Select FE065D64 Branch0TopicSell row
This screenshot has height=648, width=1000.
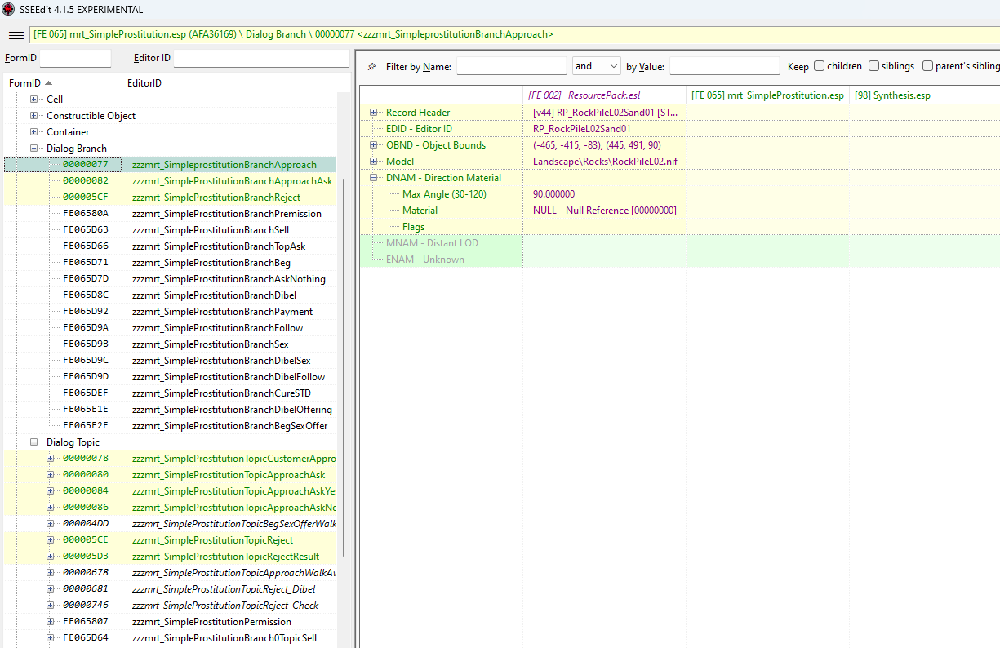[x=170, y=638]
